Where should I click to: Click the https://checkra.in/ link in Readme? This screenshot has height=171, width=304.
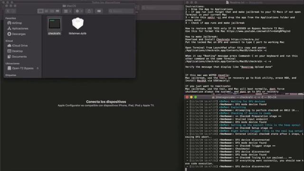245,39
